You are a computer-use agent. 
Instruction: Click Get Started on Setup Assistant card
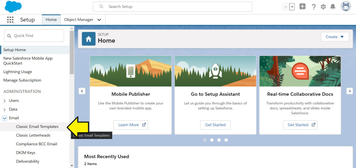coord(215,125)
